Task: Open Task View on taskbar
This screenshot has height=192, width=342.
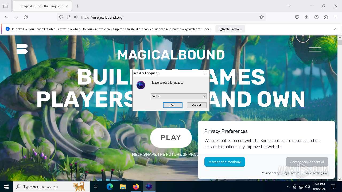Action: click(96, 187)
